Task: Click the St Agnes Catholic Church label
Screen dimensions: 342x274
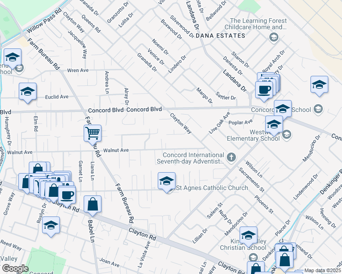Action: (x=212, y=188)
